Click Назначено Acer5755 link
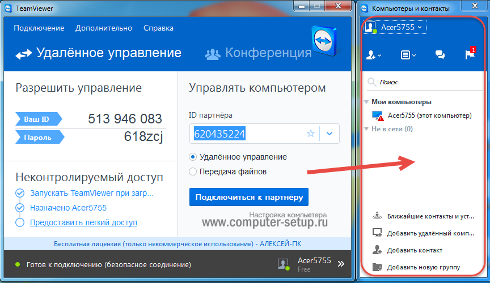 tap(68, 208)
